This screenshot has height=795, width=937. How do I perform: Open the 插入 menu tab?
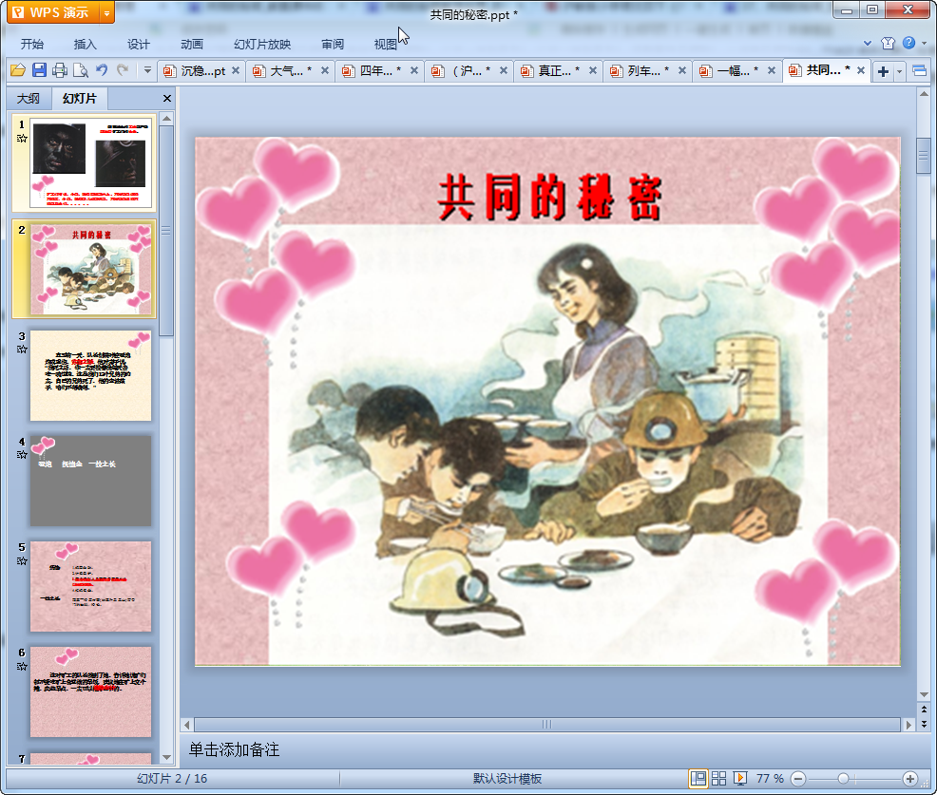[x=85, y=45]
